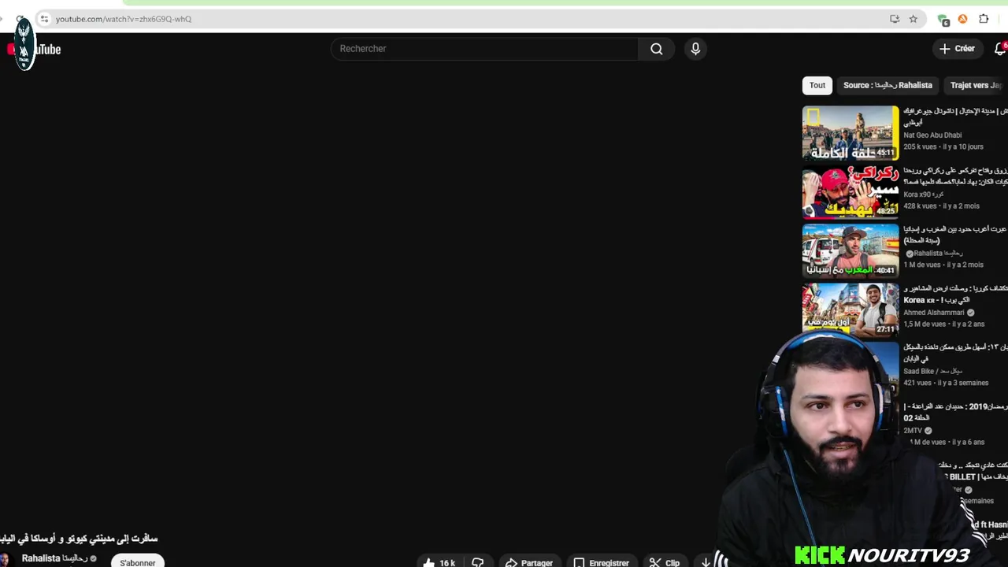Open the browser extensions puzzle icon
1008x567 pixels.
coord(984,19)
